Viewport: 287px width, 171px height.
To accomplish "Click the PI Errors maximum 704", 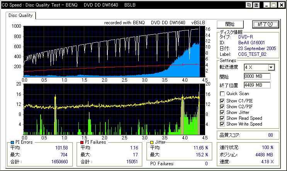I will (64, 155).
